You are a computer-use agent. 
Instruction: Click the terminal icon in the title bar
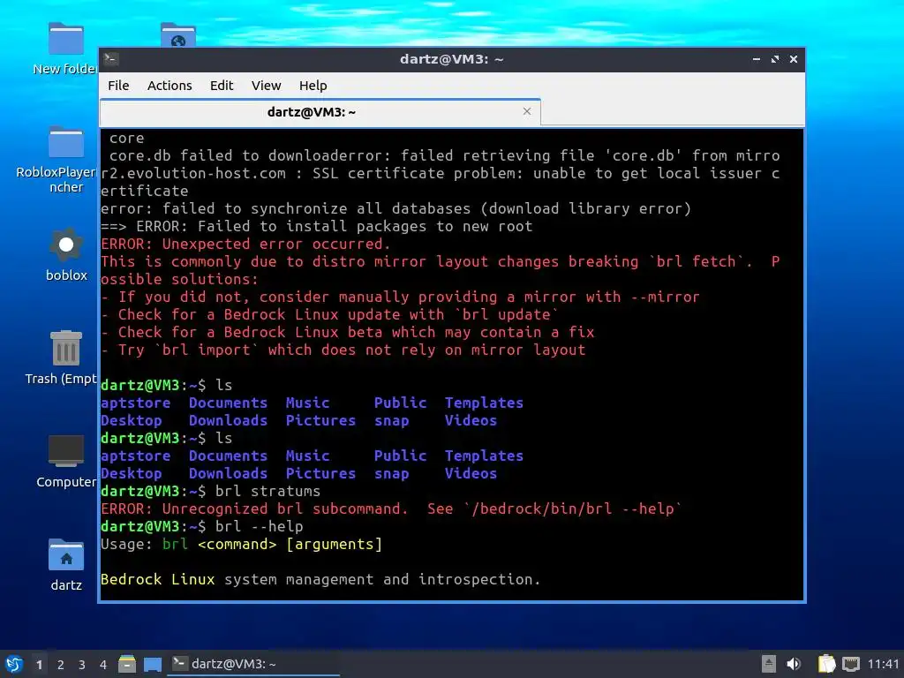pyautogui.click(x=111, y=59)
